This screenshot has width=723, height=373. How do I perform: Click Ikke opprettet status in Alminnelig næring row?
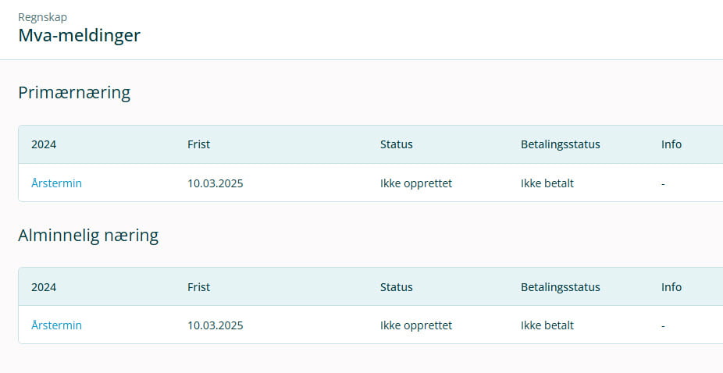[415, 325]
